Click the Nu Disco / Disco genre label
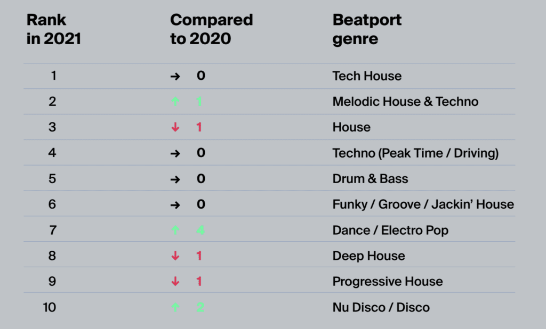Image resolution: width=546 pixels, height=329 pixels. click(381, 307)
